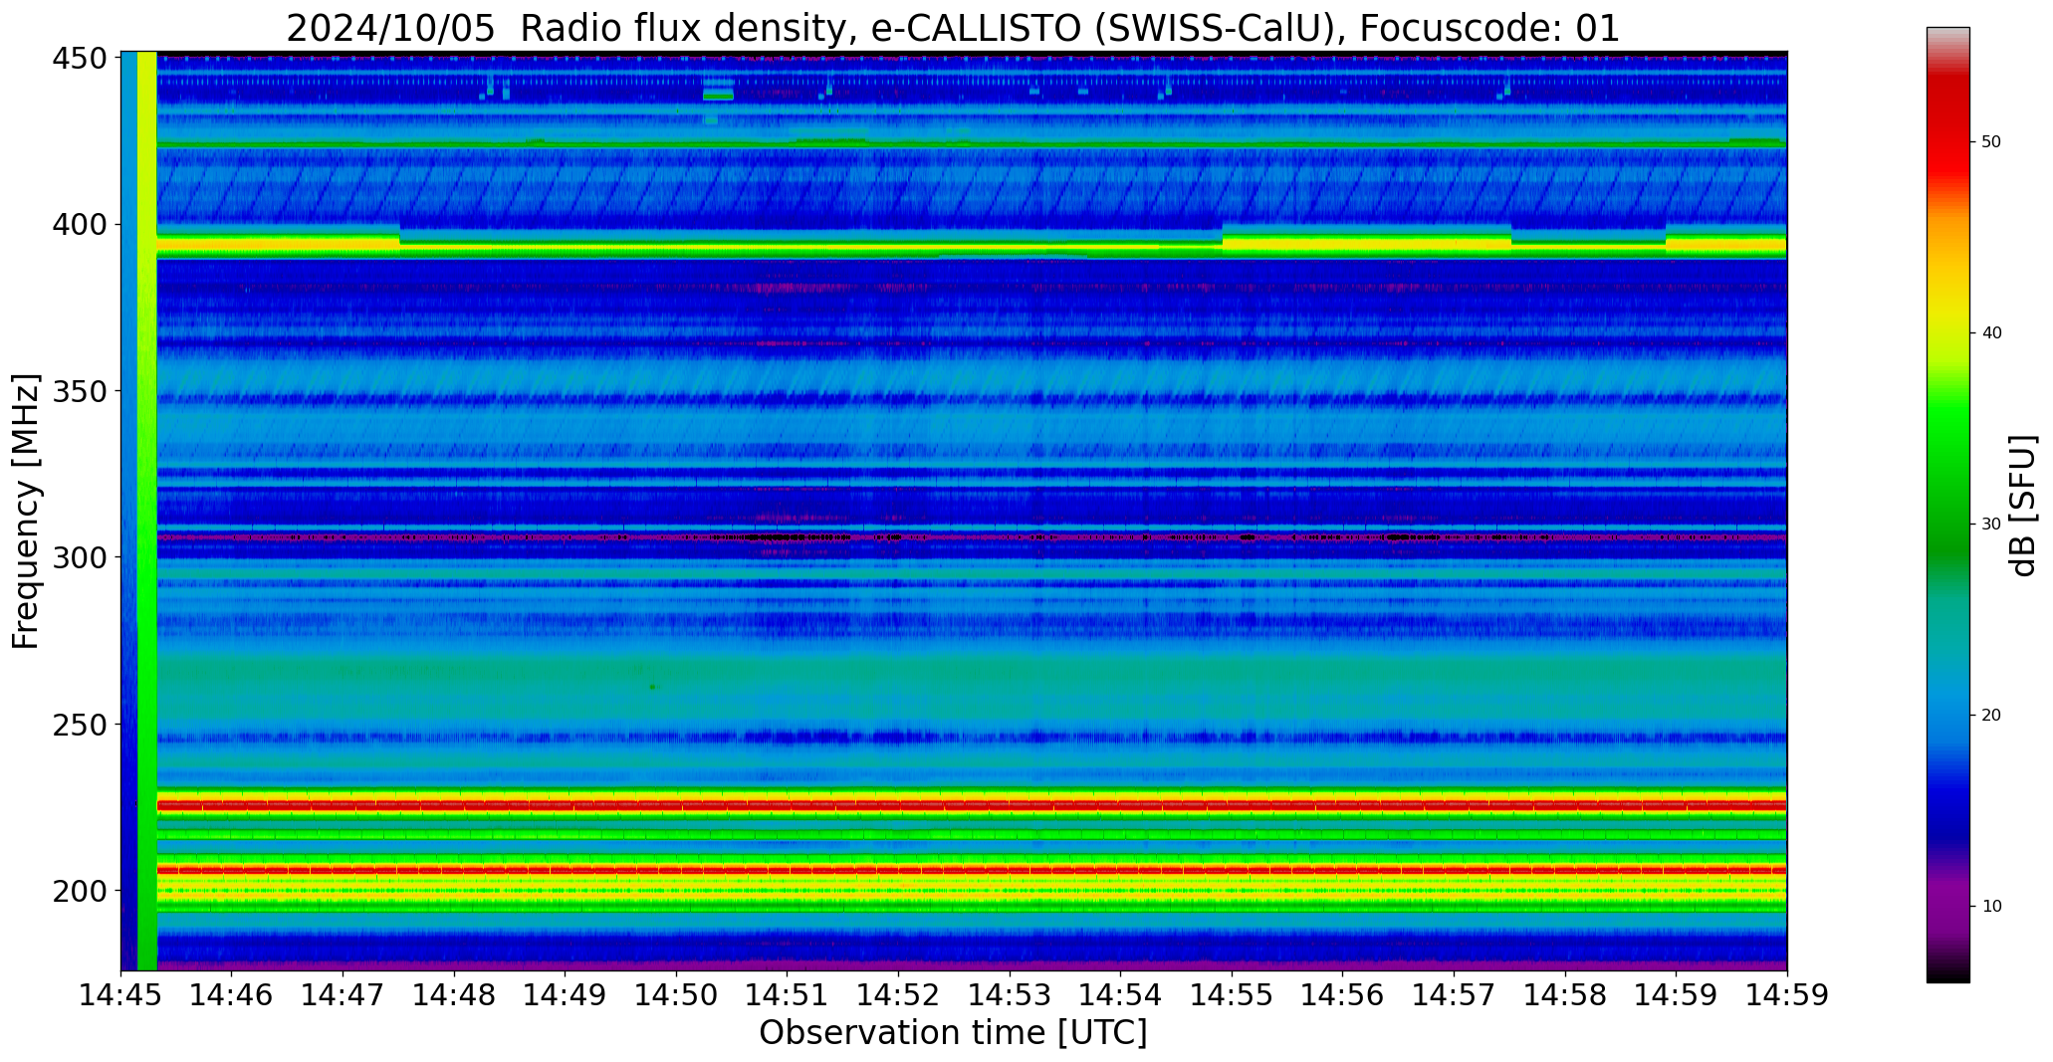Click the 200 frequency tick label
Screen dimensions: 2053x1062
point(80,890)
